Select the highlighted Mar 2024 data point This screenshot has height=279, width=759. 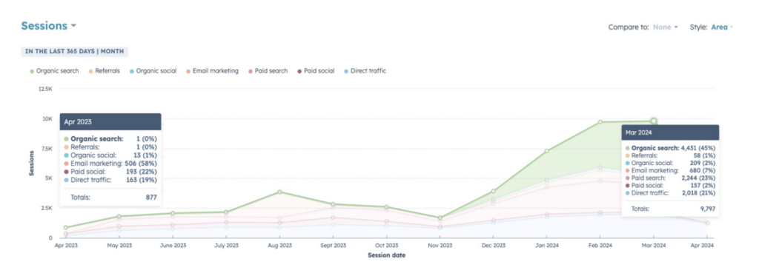[x=654, y=121]
